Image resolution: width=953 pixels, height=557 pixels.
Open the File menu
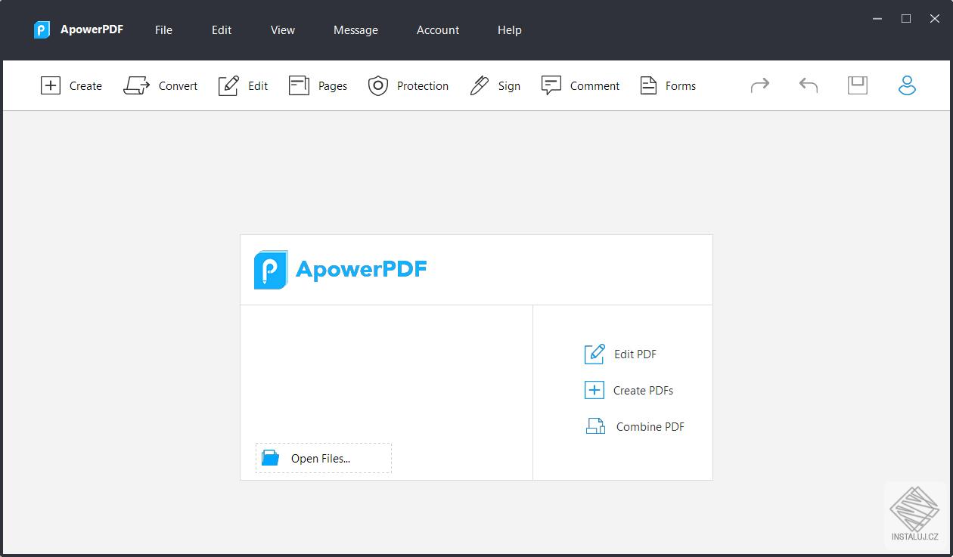click(x=163, y=30)
